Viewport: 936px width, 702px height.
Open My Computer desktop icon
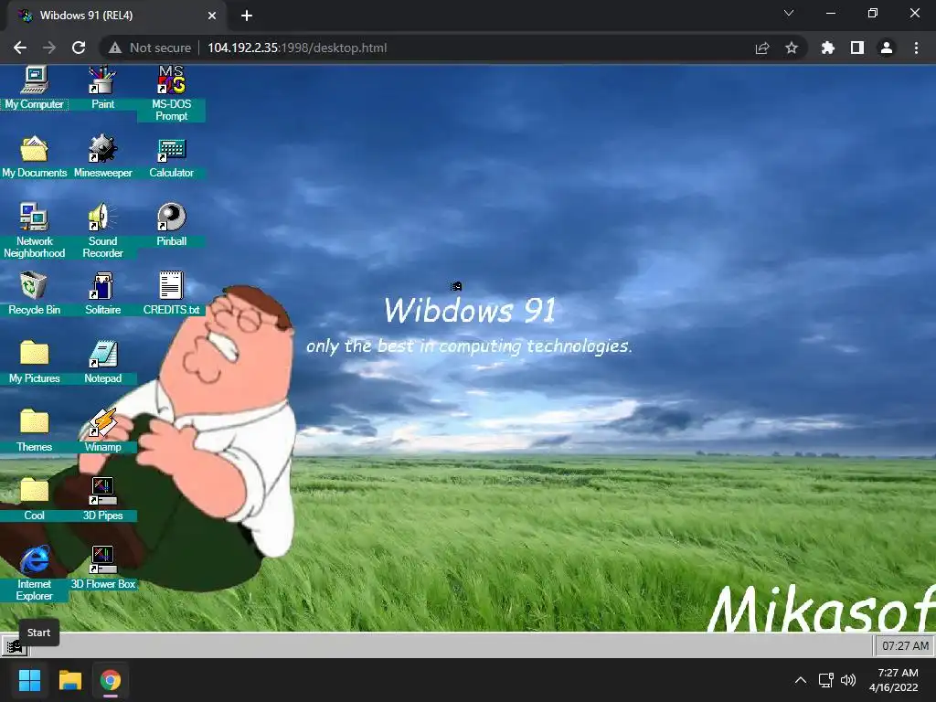[34, 88]
